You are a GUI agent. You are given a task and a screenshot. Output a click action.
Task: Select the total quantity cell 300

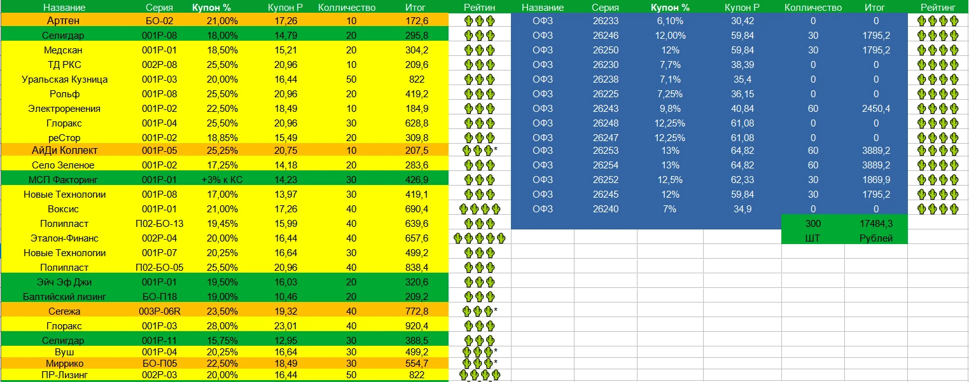[813, 224]
